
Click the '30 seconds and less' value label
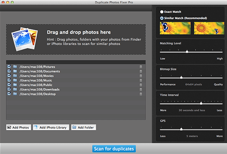(192, 110)
